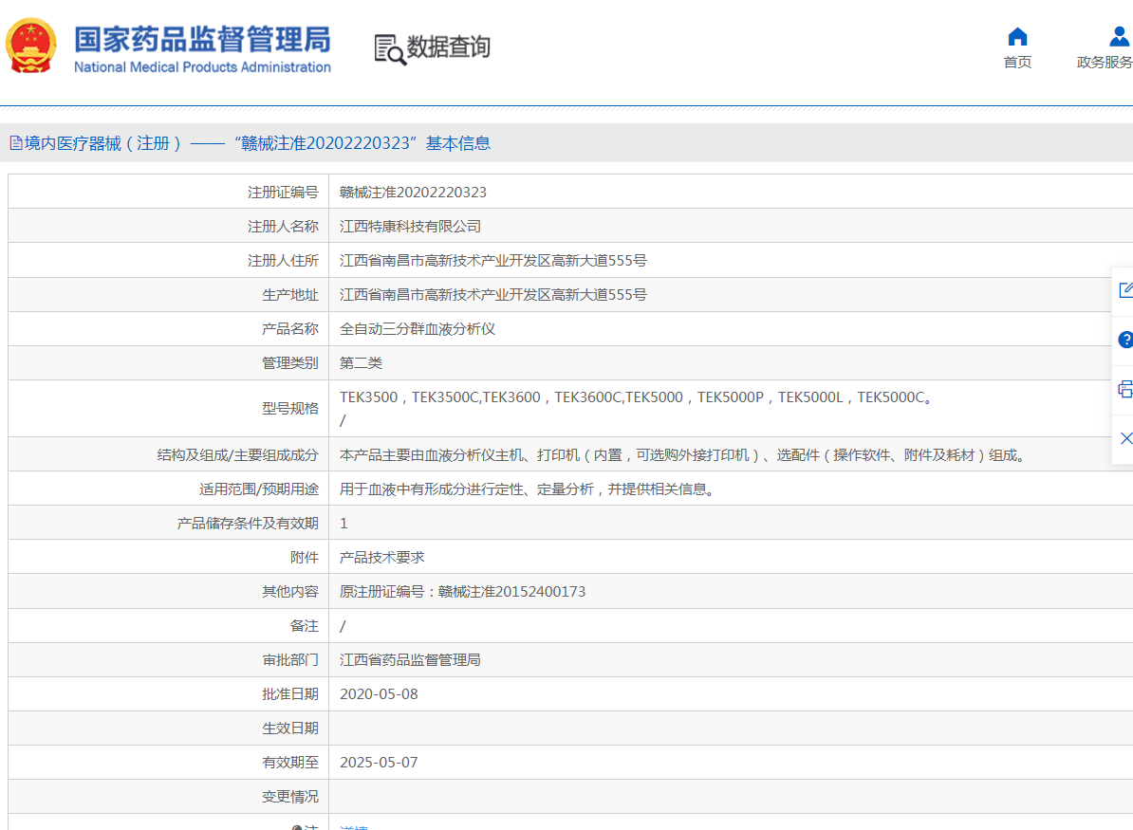Click 第二类 management category value
This screenshot has width=1133, height=830.
click(x=361, y=362)
